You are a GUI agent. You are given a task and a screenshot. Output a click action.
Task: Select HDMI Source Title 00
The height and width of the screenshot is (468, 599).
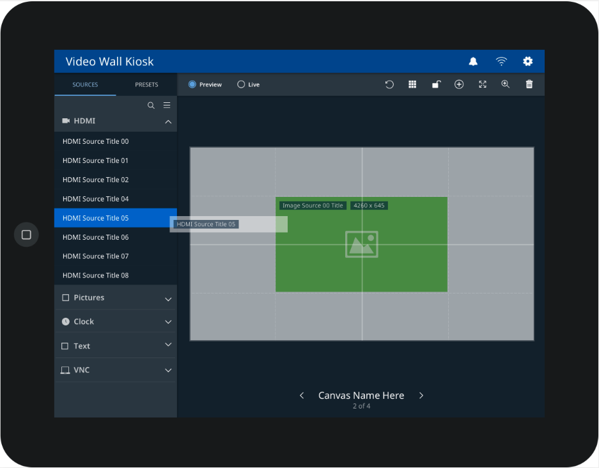115,141
